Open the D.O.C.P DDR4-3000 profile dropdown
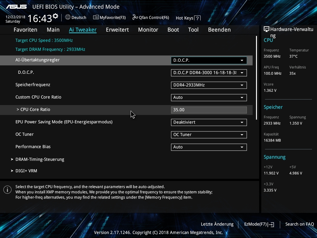 pyautogui.click(x=209, y=73)
